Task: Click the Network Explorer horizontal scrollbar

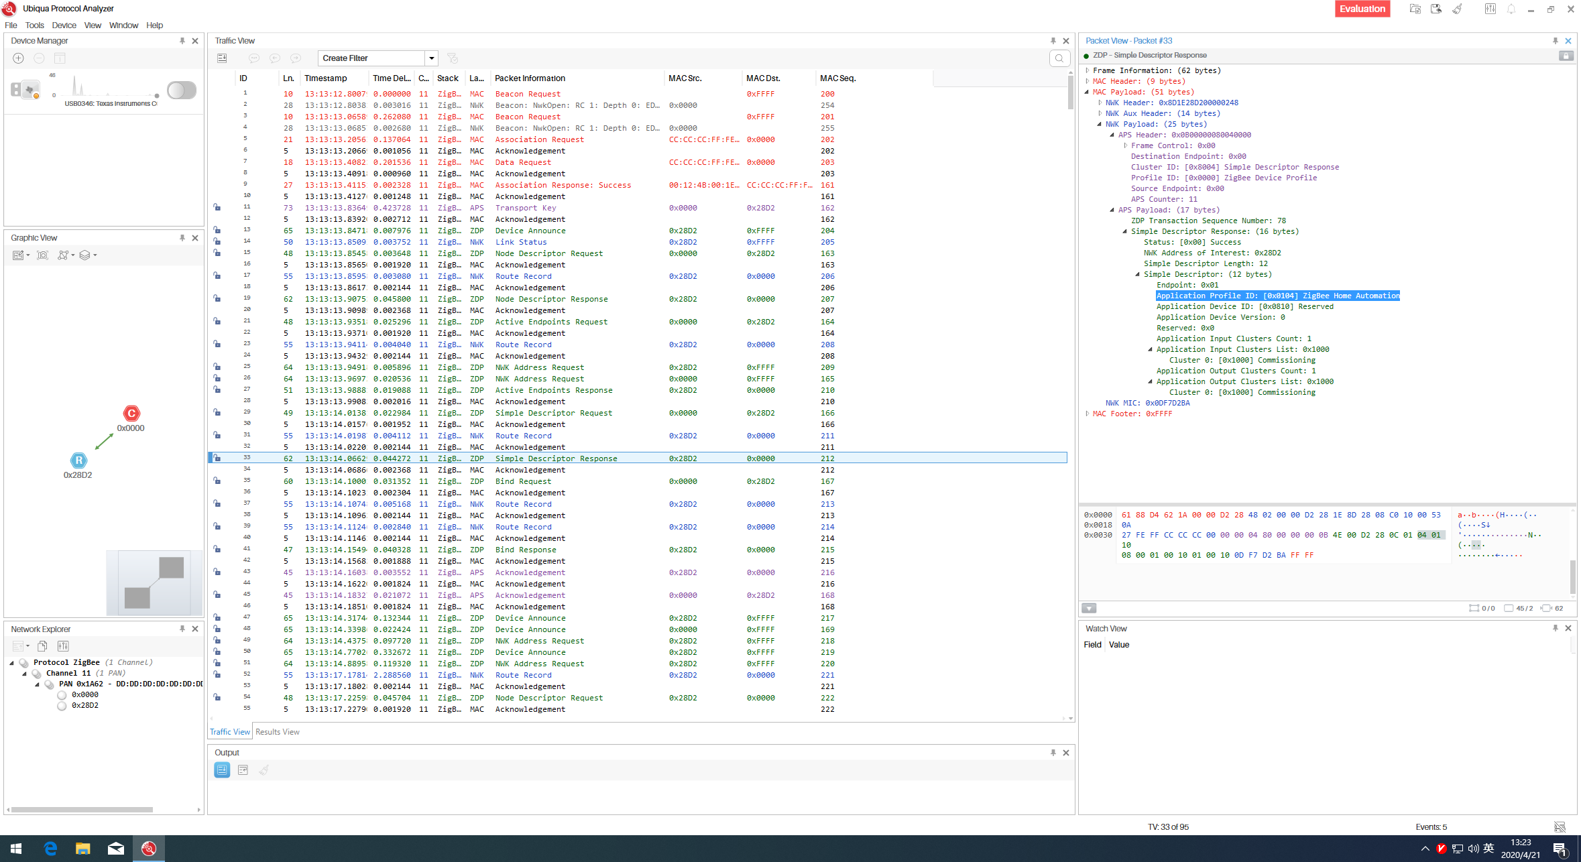Action: pyautogui.click(x=82, y=810)
